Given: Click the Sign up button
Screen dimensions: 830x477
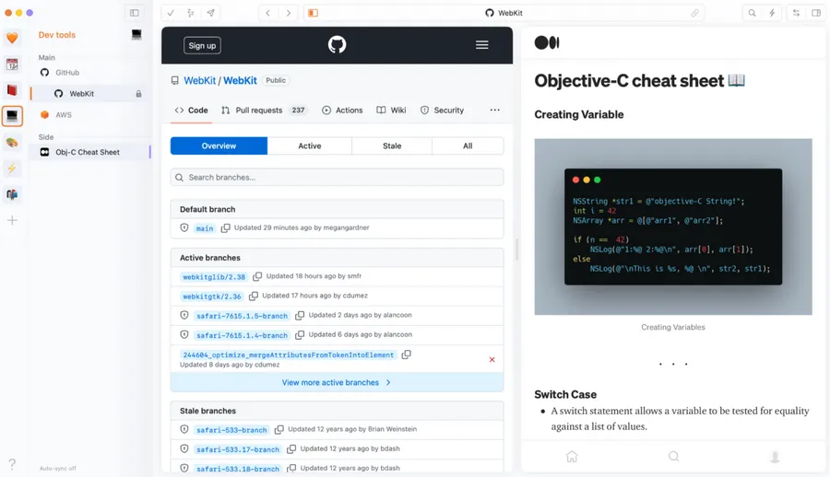Looking at the screenshot, I should click(202, 45).
